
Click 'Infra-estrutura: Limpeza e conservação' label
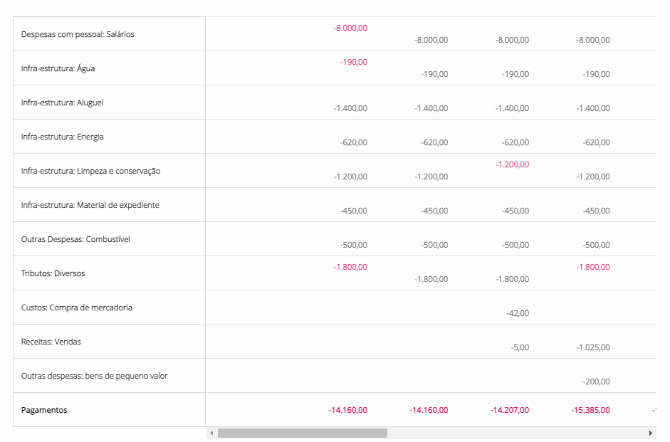pos(90,171)
